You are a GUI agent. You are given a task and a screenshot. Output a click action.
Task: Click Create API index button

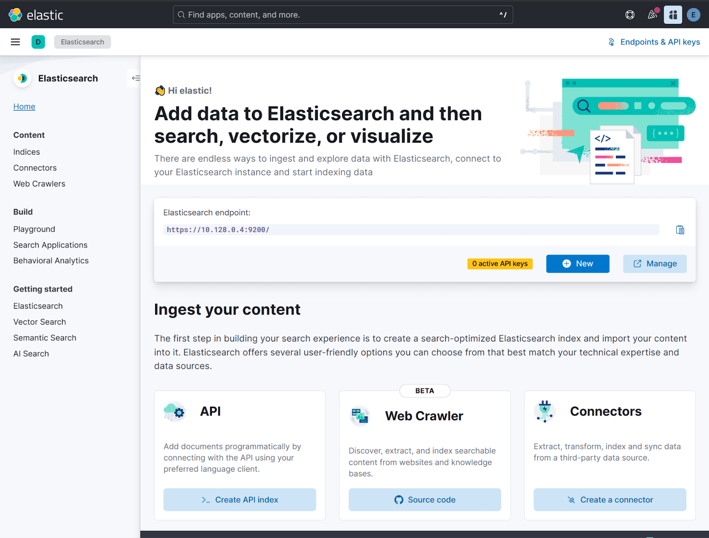pos(240,499)
